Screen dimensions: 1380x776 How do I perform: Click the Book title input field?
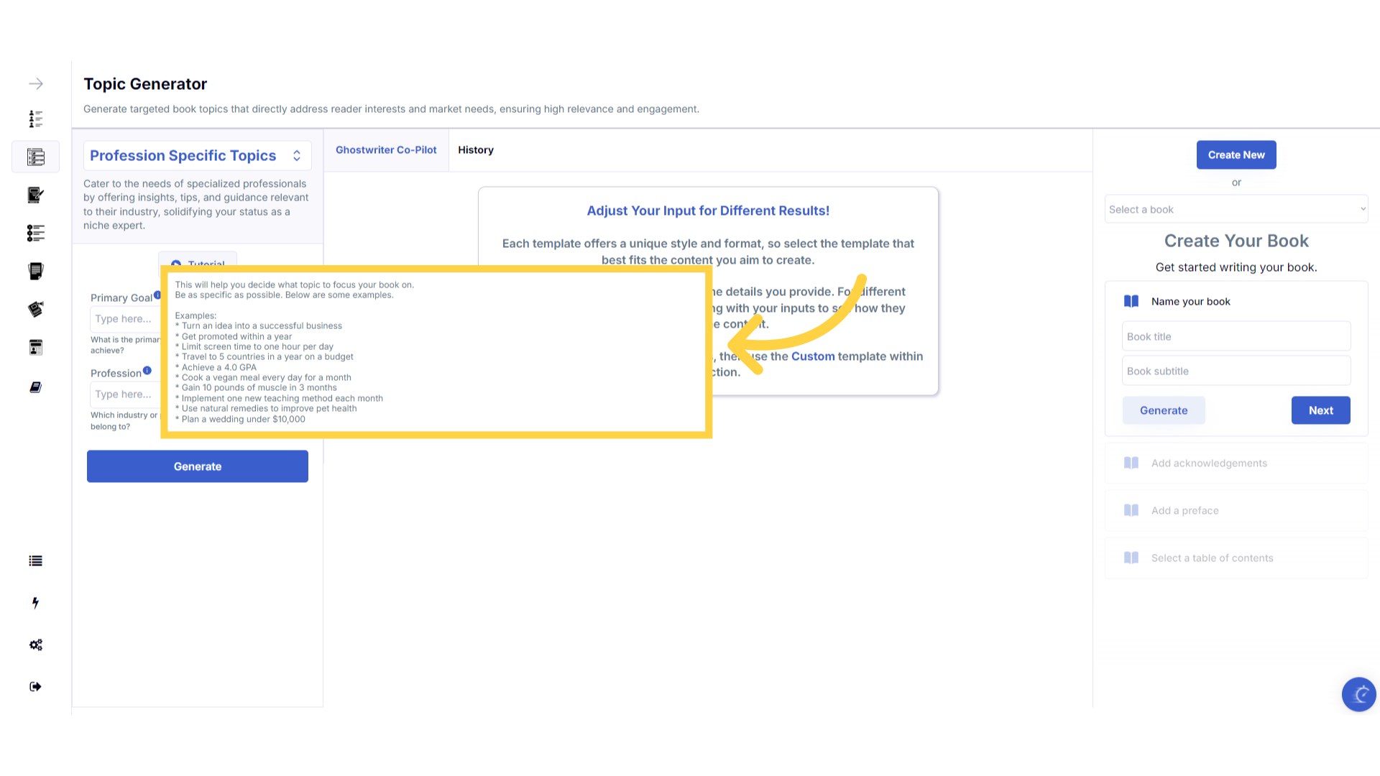[1236, 336]
